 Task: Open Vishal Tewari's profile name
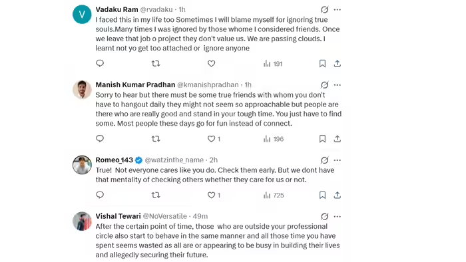(x=118, y=216)
